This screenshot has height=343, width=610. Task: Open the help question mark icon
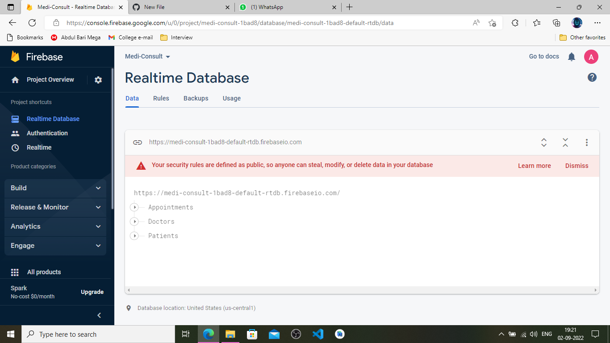pos(592,77)
